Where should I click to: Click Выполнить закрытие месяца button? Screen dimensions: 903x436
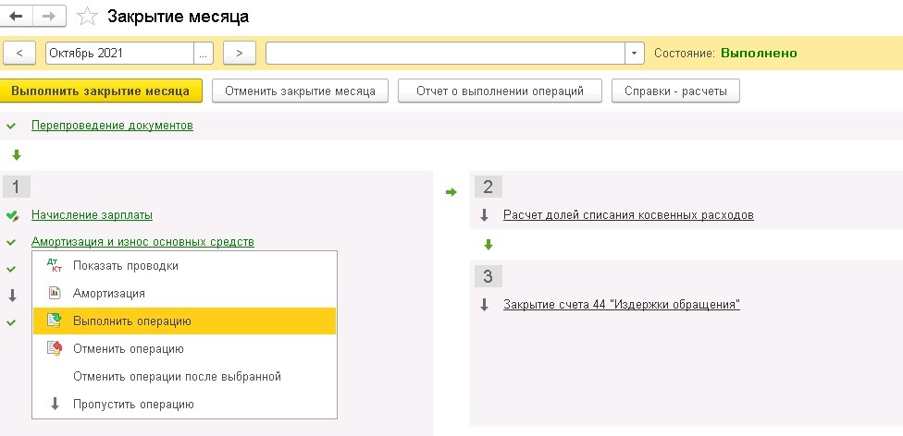(x=101, y=91)
